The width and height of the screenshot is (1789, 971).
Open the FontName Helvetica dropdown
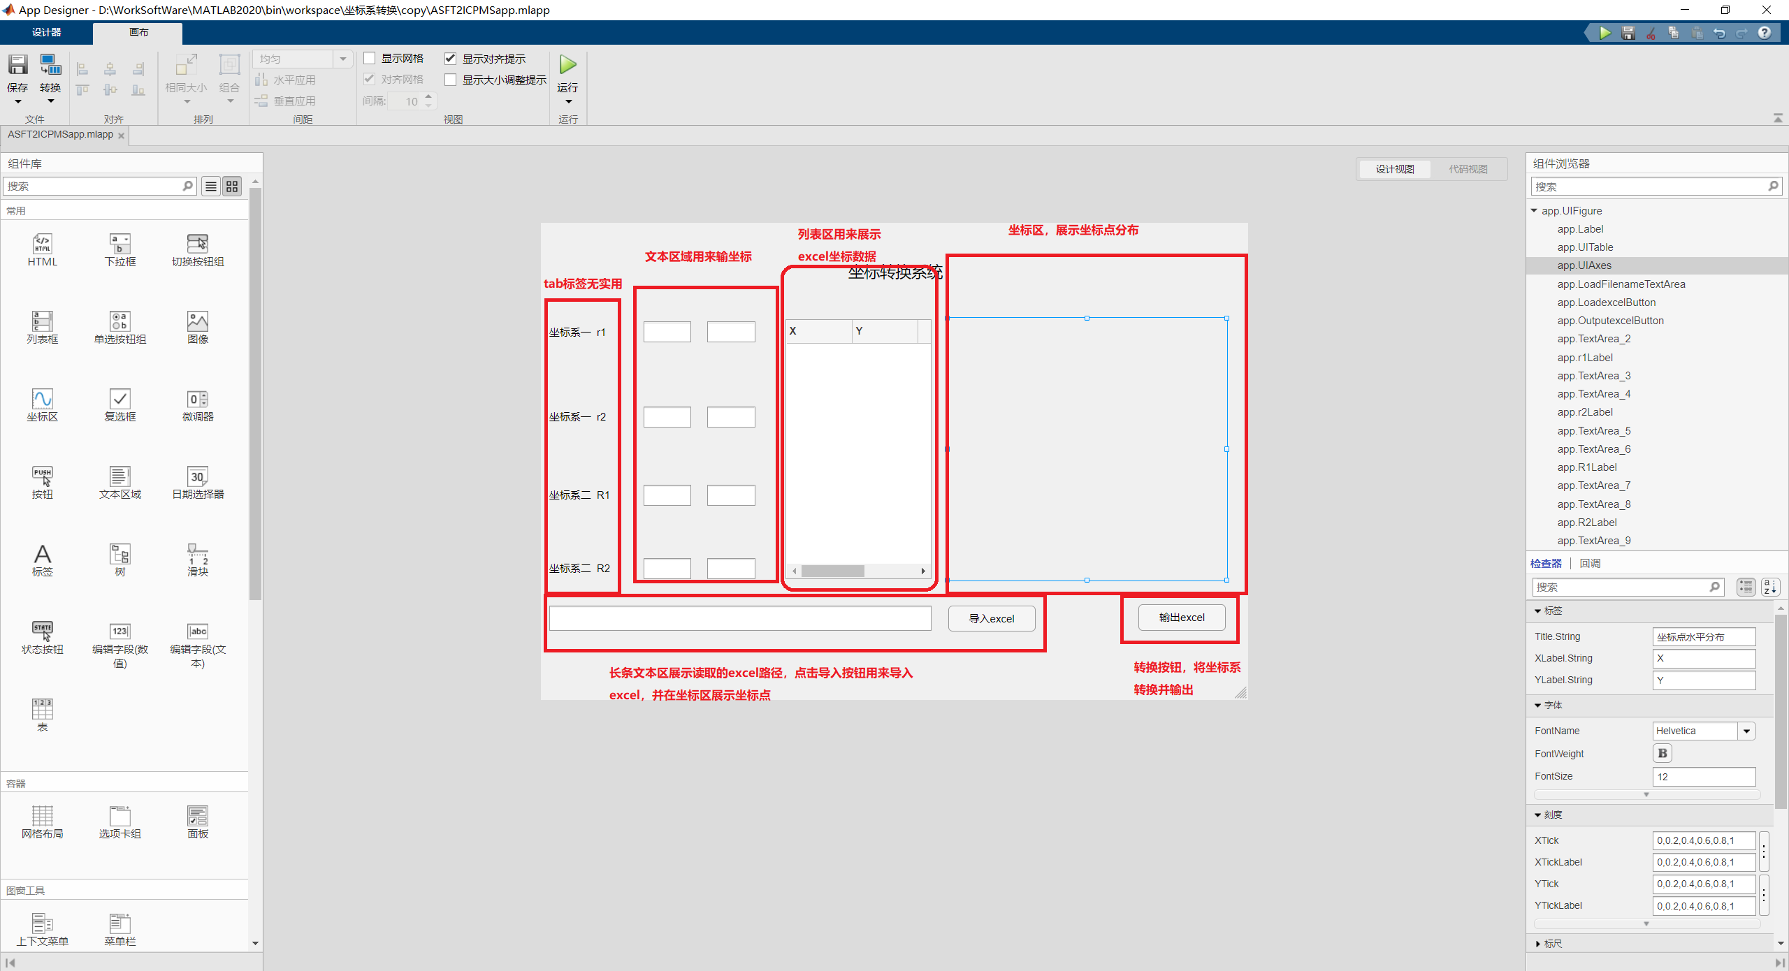pyautogui.click(x=1746, y=731)
